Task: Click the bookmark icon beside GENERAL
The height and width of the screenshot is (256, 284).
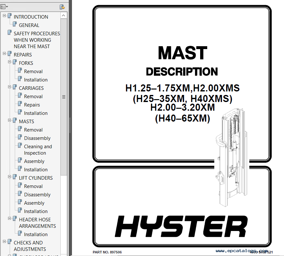Action: (x=15, y=24)
